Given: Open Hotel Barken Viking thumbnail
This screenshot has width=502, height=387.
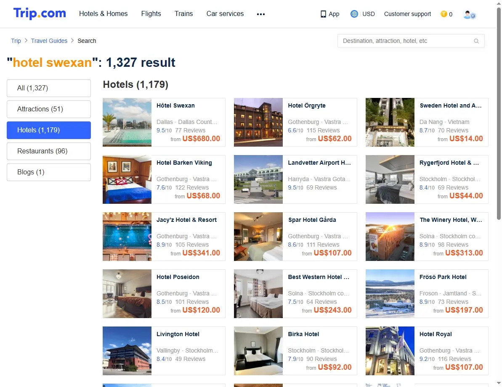Looking at the screenshot, I should coord(127,179).
